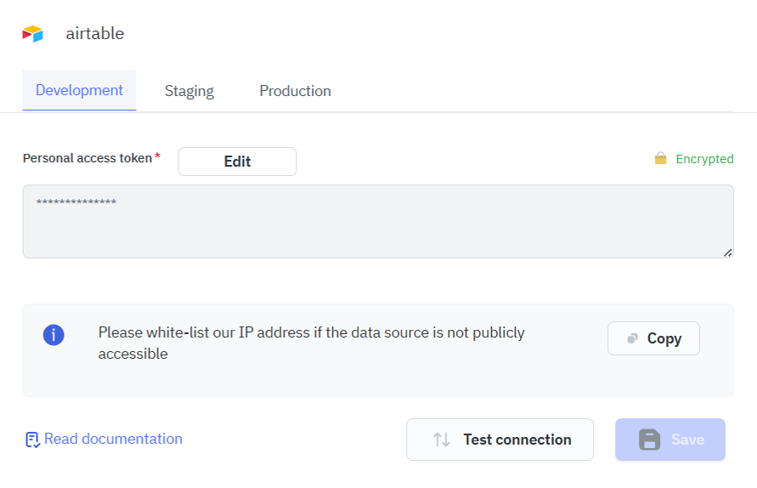Click the floppy disk icon in Save
The image size is (757, 488).
(650, 440)
